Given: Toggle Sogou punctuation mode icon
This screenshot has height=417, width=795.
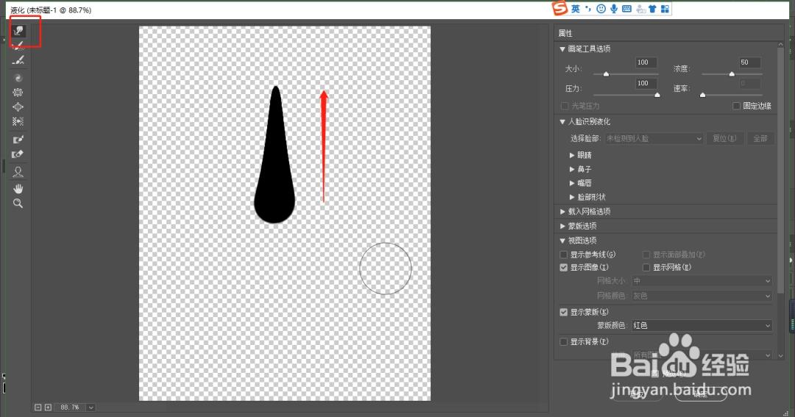Looking at the screenshot, I should tap(588, 9).
